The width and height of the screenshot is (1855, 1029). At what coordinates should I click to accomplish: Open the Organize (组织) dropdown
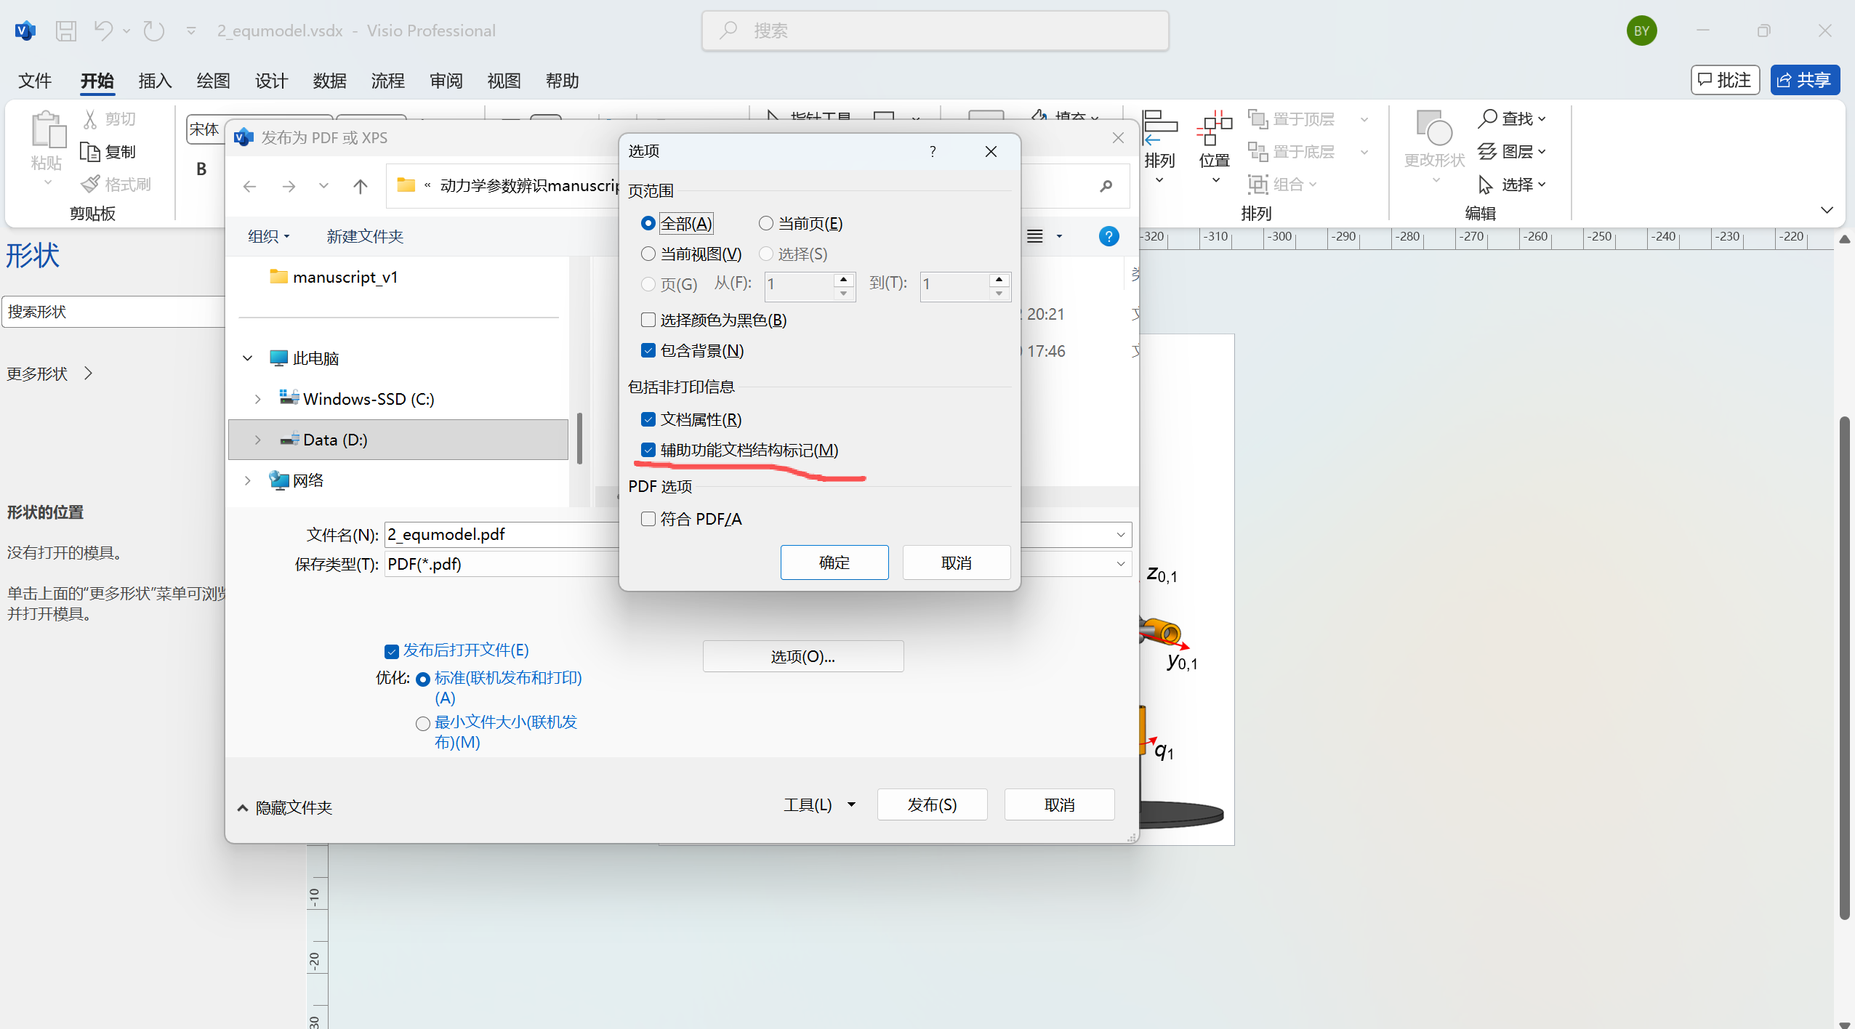coord(269,236)
